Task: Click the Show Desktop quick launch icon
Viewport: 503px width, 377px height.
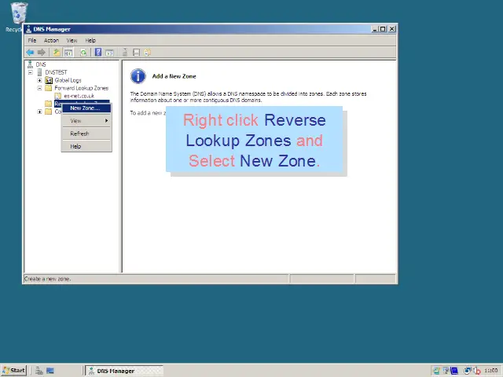Action: coord(50,371)
